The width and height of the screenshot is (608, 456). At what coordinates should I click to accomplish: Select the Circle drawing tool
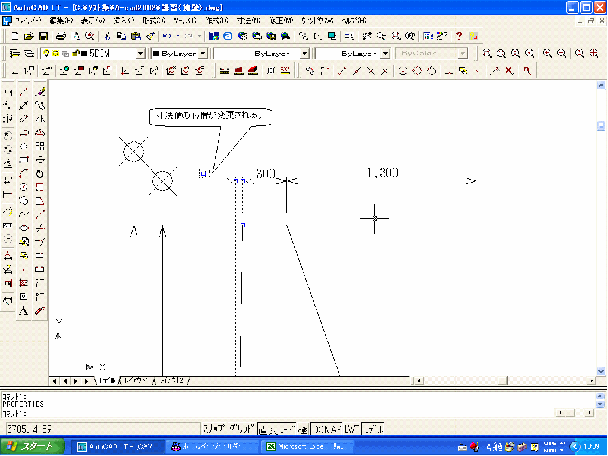24,187
